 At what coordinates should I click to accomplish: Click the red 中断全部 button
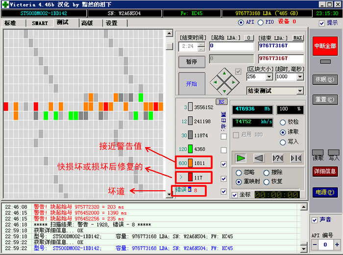(x=325, y=46)
